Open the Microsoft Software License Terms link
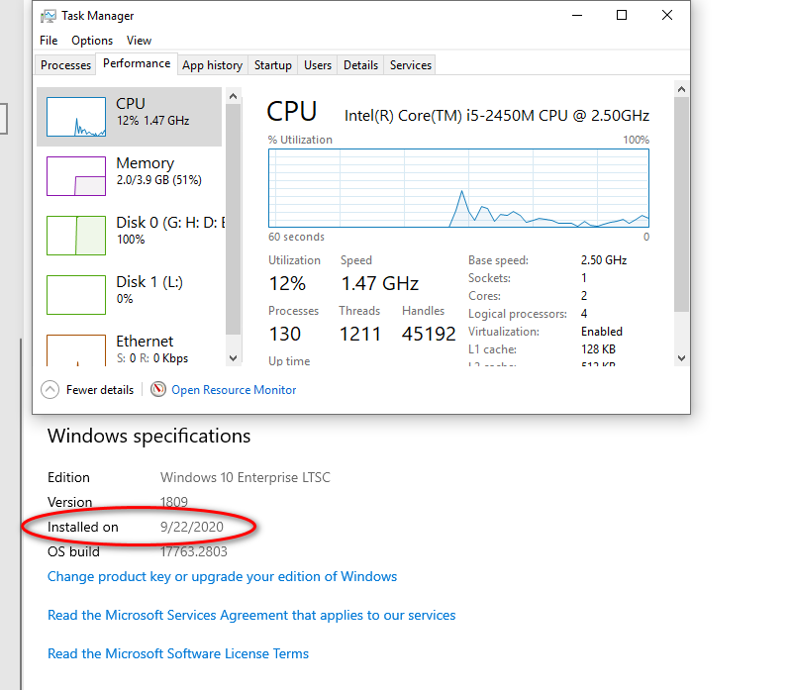The width and height of the screenshot is (790, 690). coord(178,653)
